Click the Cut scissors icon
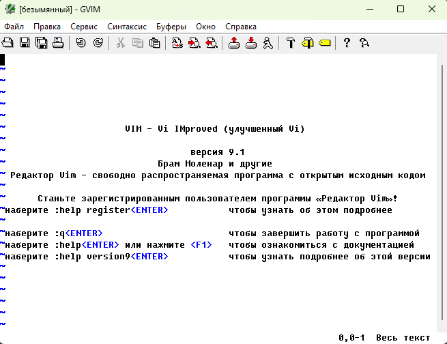 [x=121, y=43]
